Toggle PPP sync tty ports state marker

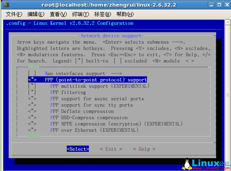click(x=32, y=105)
